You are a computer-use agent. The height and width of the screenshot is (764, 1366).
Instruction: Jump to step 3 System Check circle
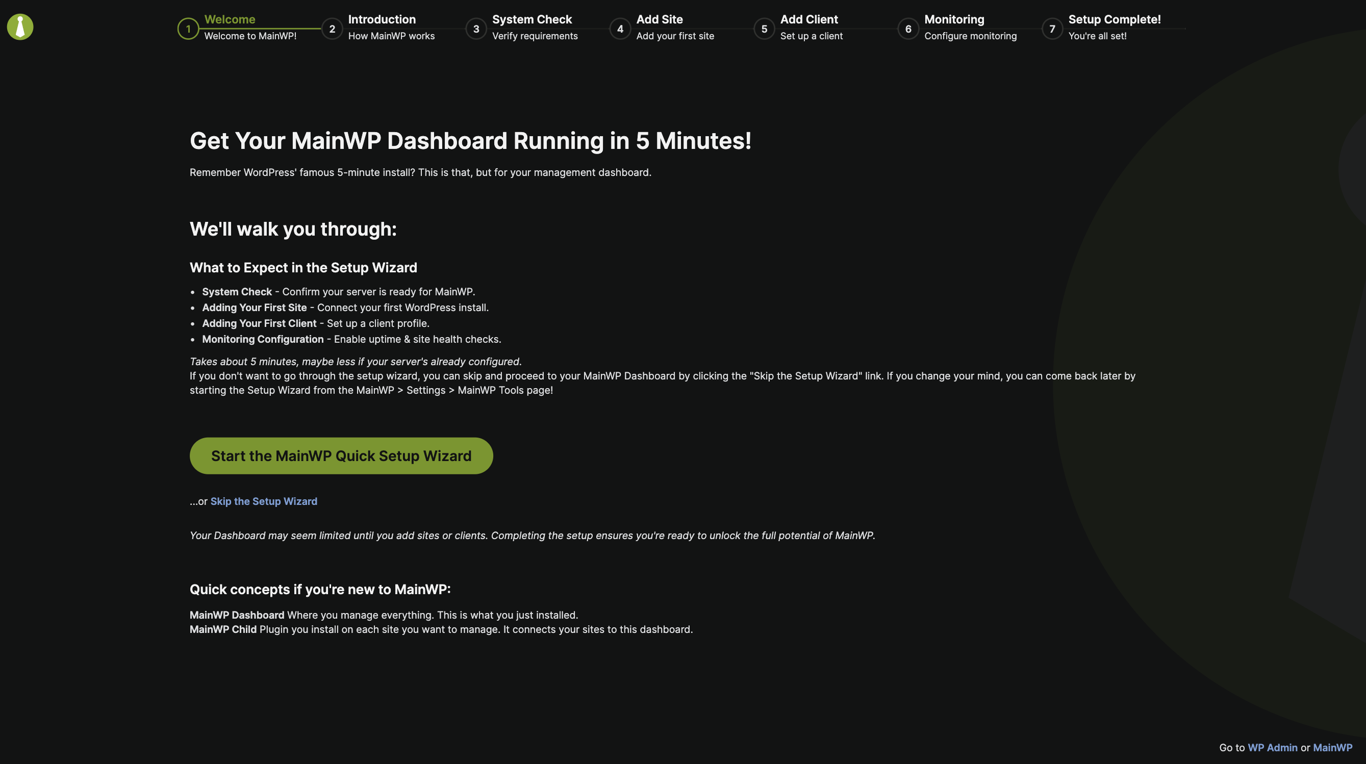(476, 29)
